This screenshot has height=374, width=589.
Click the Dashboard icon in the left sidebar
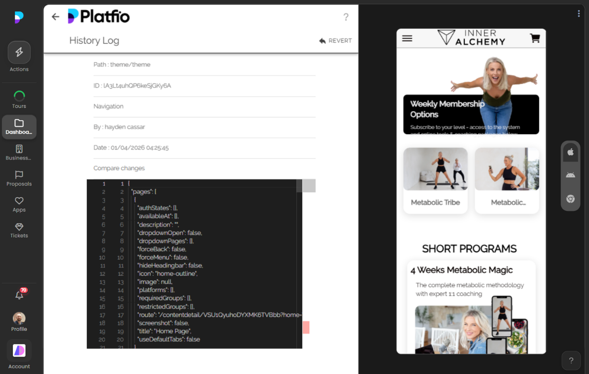tap(19, 124)
